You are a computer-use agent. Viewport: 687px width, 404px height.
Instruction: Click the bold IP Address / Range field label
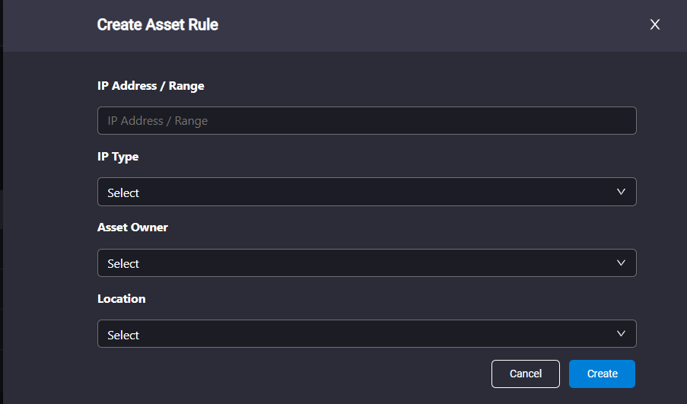[151, 86]
